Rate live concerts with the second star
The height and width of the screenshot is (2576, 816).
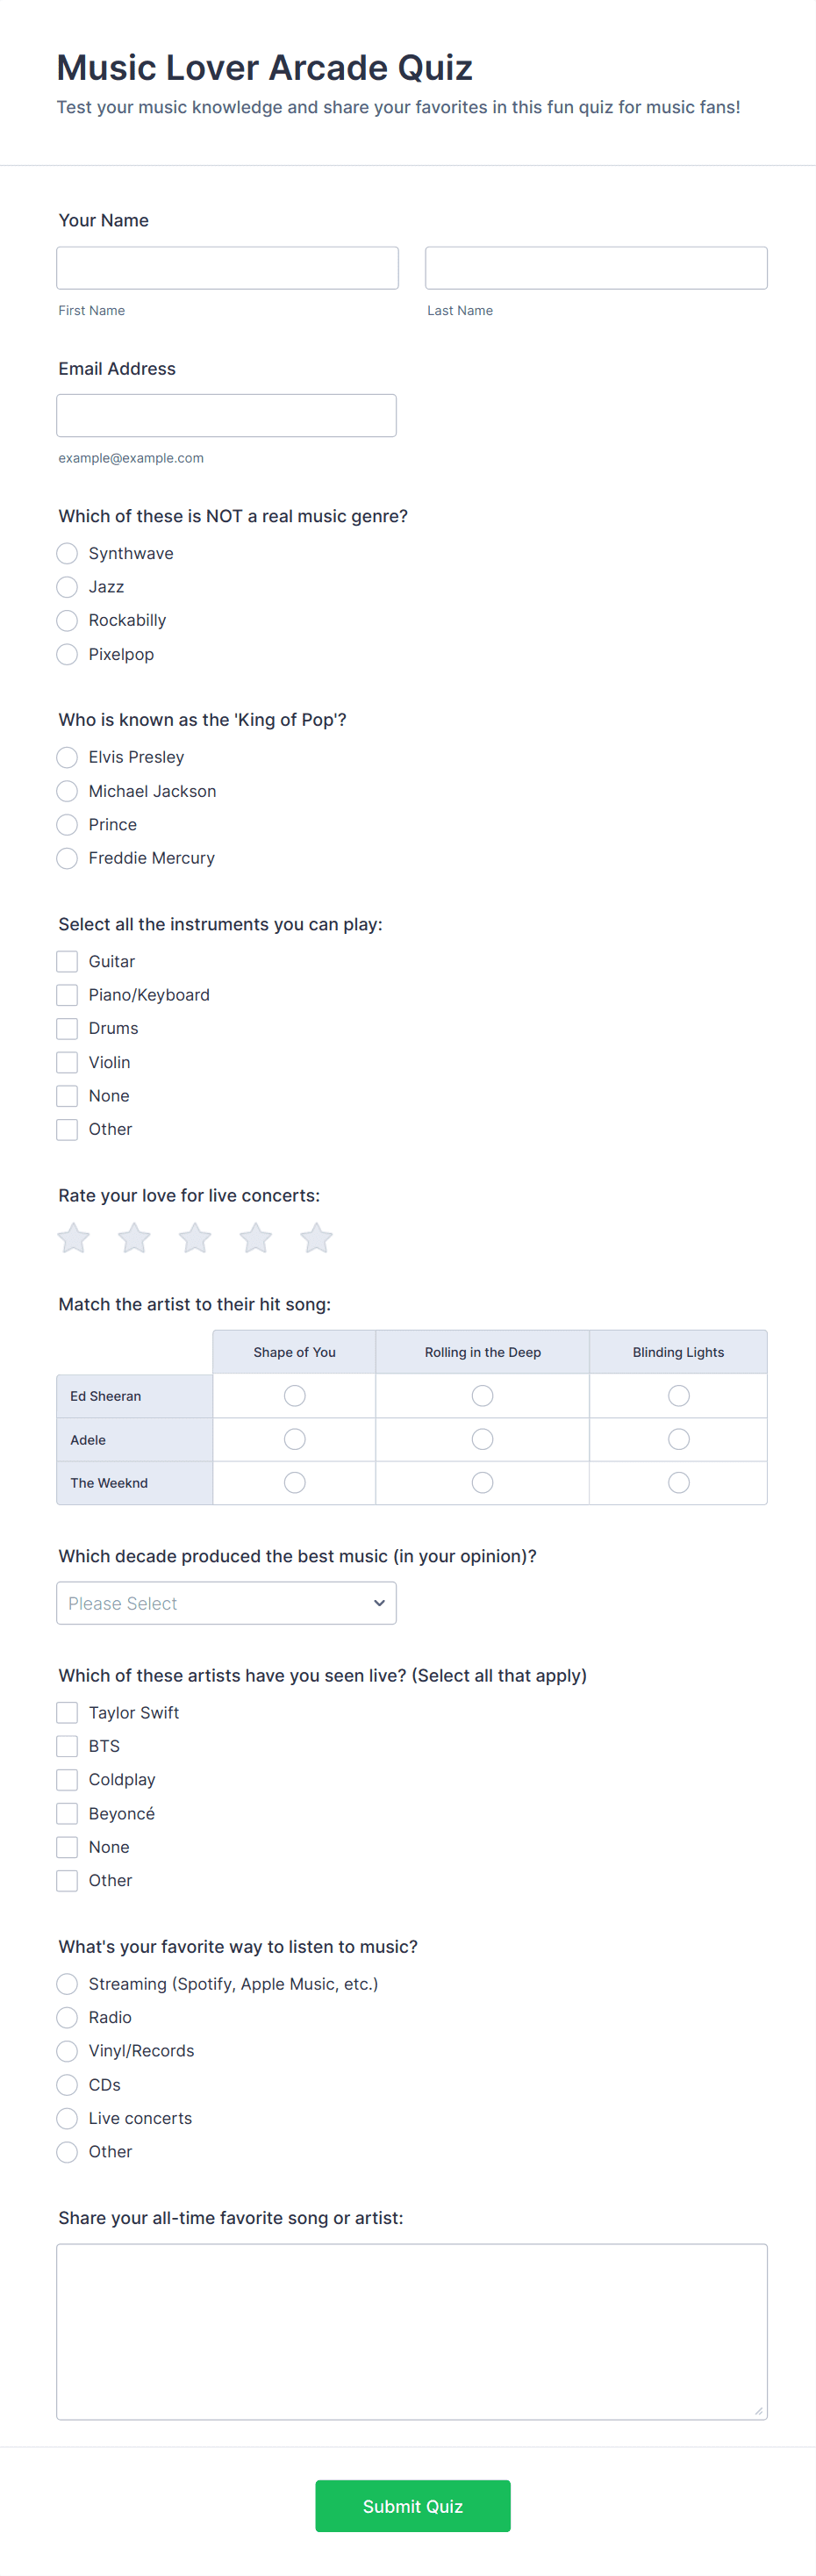134,1238
